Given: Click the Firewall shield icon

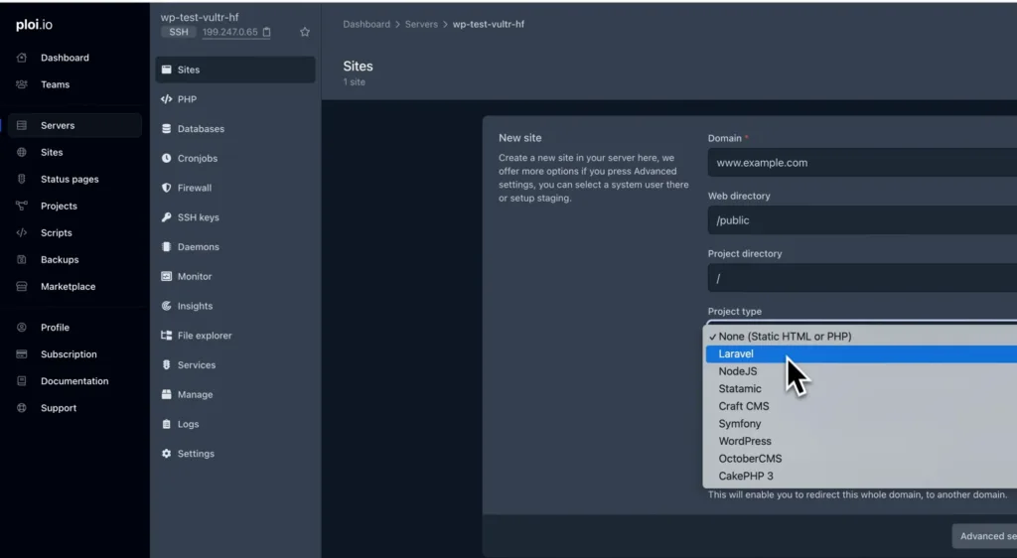Looking at the screenshot, I should pyautogui.click(x=166, y=188).
